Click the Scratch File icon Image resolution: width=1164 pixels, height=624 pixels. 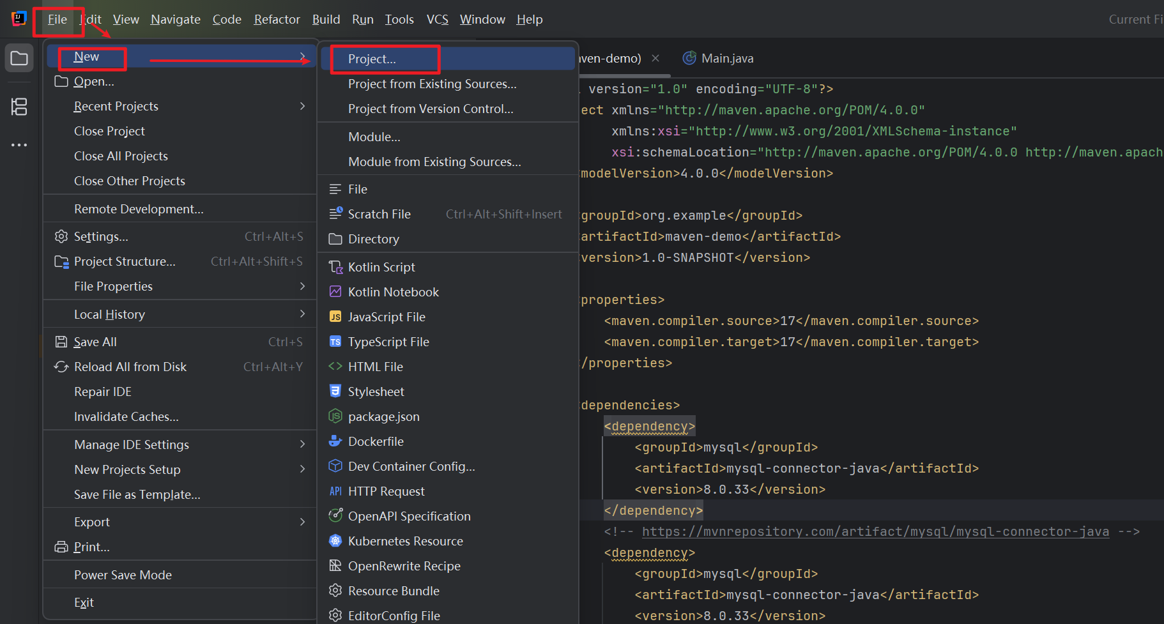(335, 214)
